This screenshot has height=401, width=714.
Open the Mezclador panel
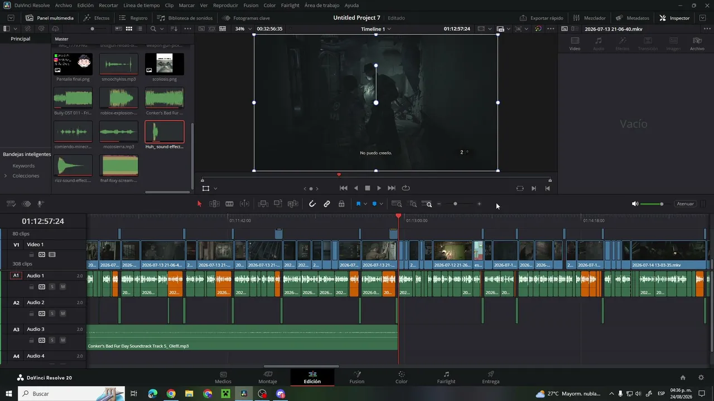click(x=589, y=18)
